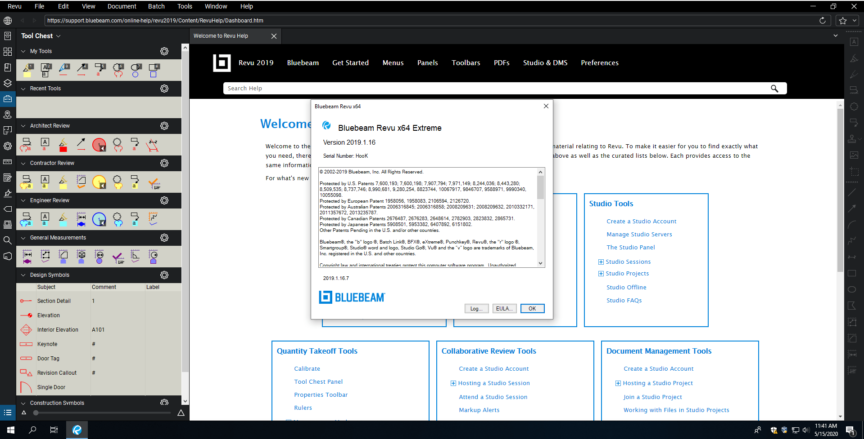Viewport: 864px width, 439px height.
Task: Select the Text Box tool in the right toolbar
Action: [x=854, y=42]
